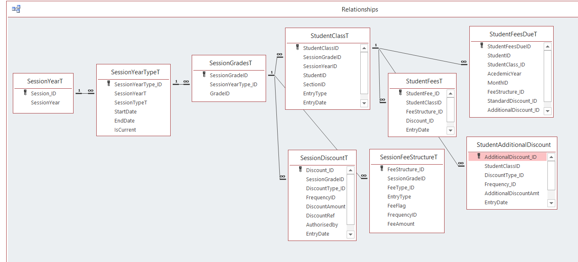Select the SessionYear field in SessionYearT
The image size is (578, 262).
pos(45,102)
